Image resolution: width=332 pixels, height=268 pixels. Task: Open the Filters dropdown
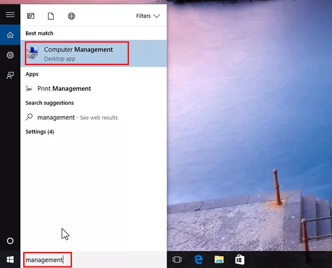pyautogui.click(x=148, y=16)
